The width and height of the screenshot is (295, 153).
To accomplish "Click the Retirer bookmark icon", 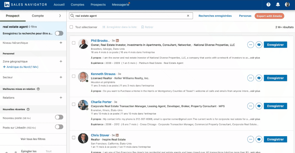I will [142, 27].
